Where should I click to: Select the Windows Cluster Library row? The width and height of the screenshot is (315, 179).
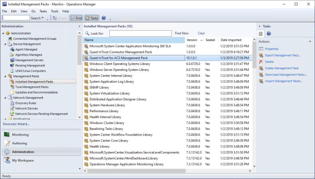coord(167,123)
